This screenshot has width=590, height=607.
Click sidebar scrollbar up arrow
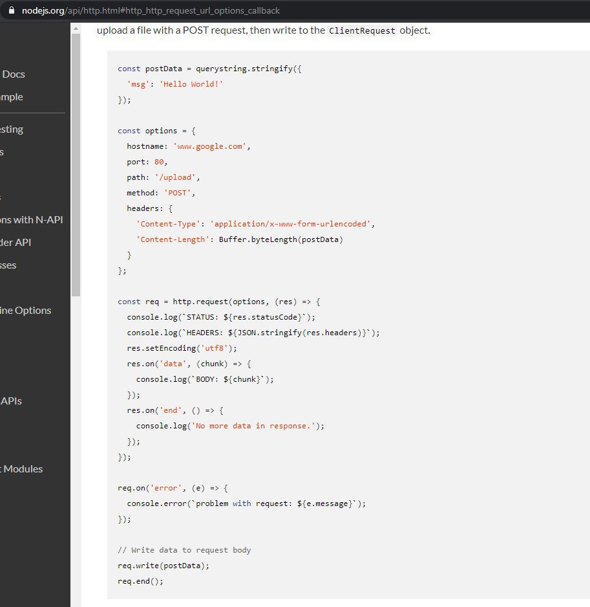76,28
